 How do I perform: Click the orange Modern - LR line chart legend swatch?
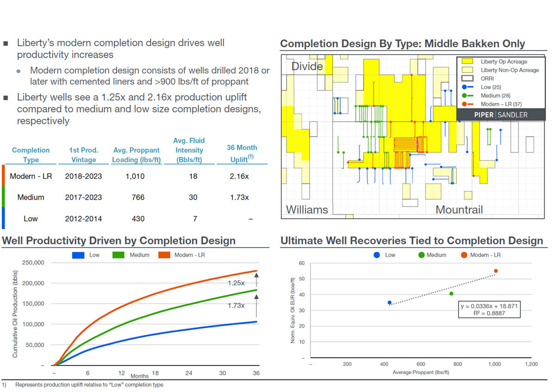pyautogui.click(x=164, y=255)
